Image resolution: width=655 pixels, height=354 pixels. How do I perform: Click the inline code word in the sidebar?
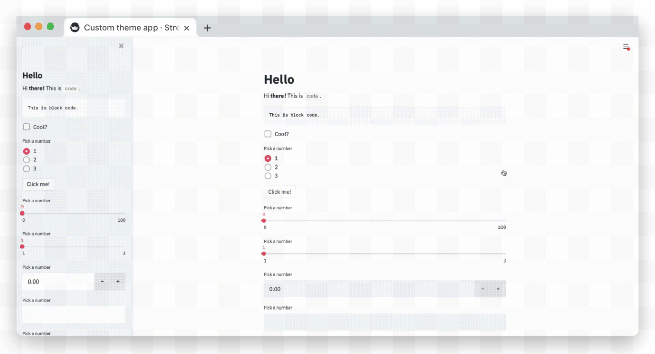coord(71,88)
